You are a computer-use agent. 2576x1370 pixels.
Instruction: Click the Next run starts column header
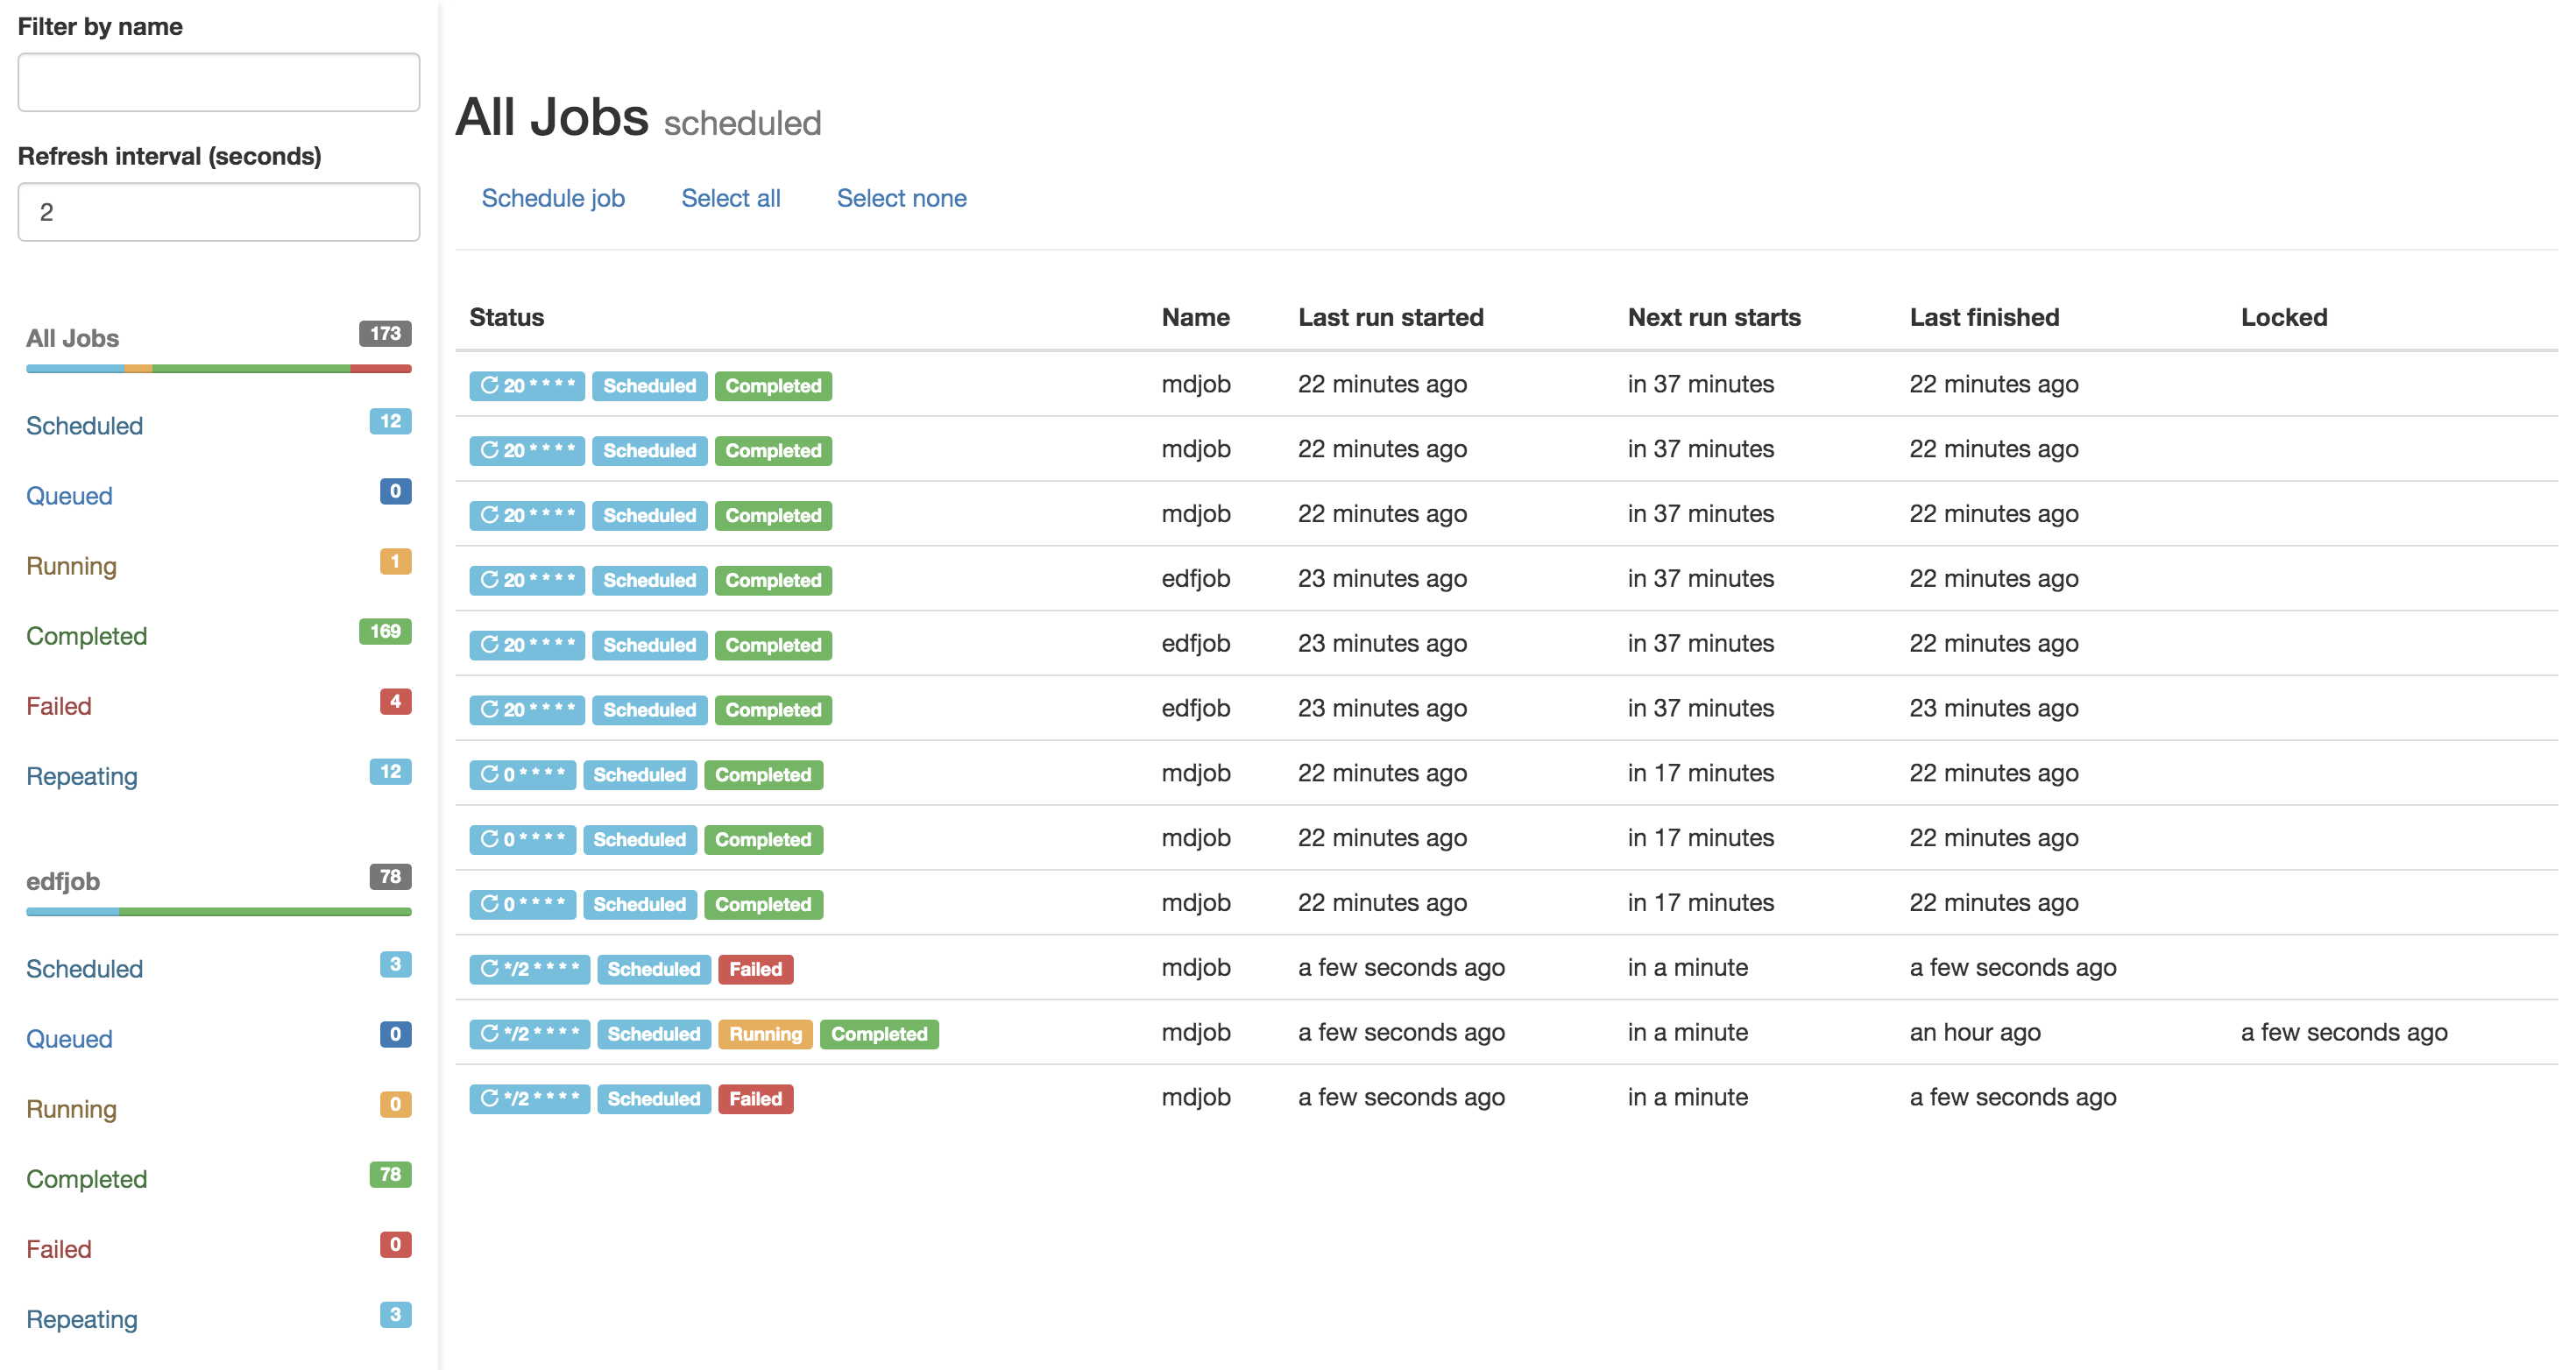tap(1713, 318)
